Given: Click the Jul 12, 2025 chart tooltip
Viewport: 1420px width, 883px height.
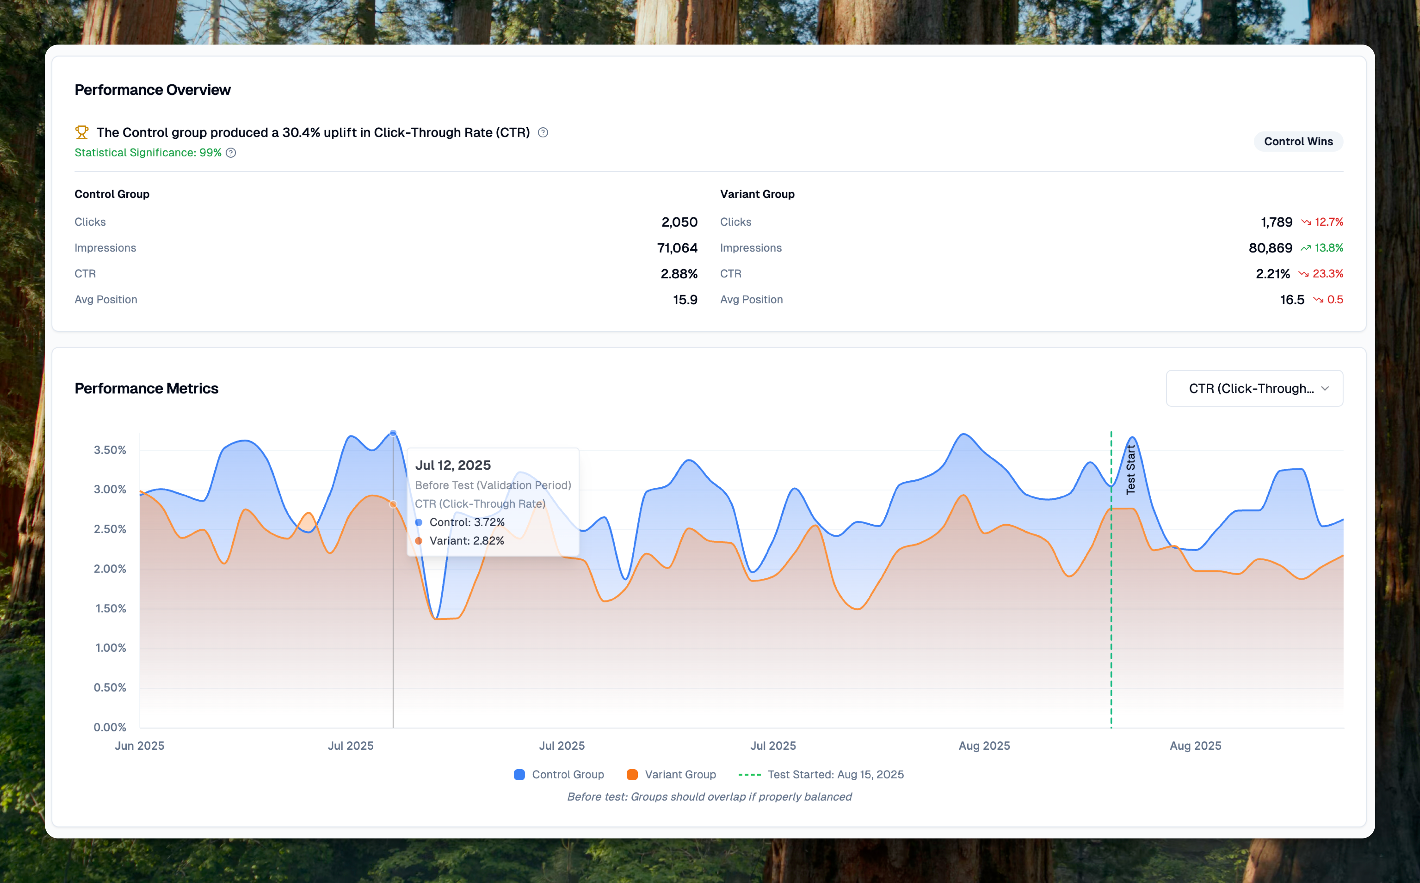Looking at the screenshot, I should click(x=493, y=502).
